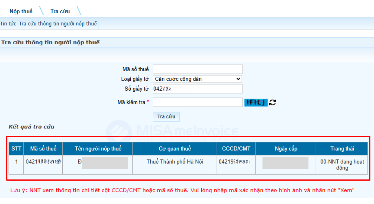Image resolution: width=374 pixels, height=204 pixels.
Task: Click the Cơ quan thuế column header
Action: coord(175,149)
